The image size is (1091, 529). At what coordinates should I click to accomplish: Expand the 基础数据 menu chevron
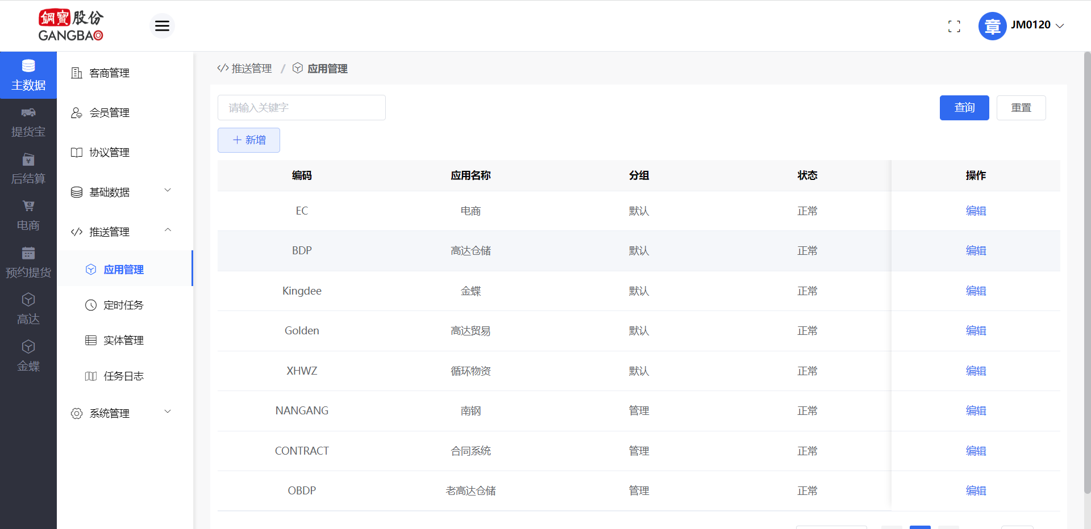168,190
